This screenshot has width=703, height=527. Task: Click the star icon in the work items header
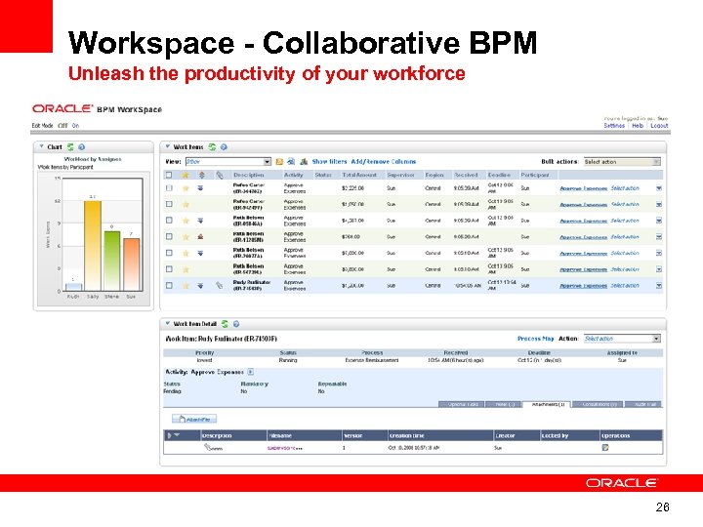(x=186, y=176)
